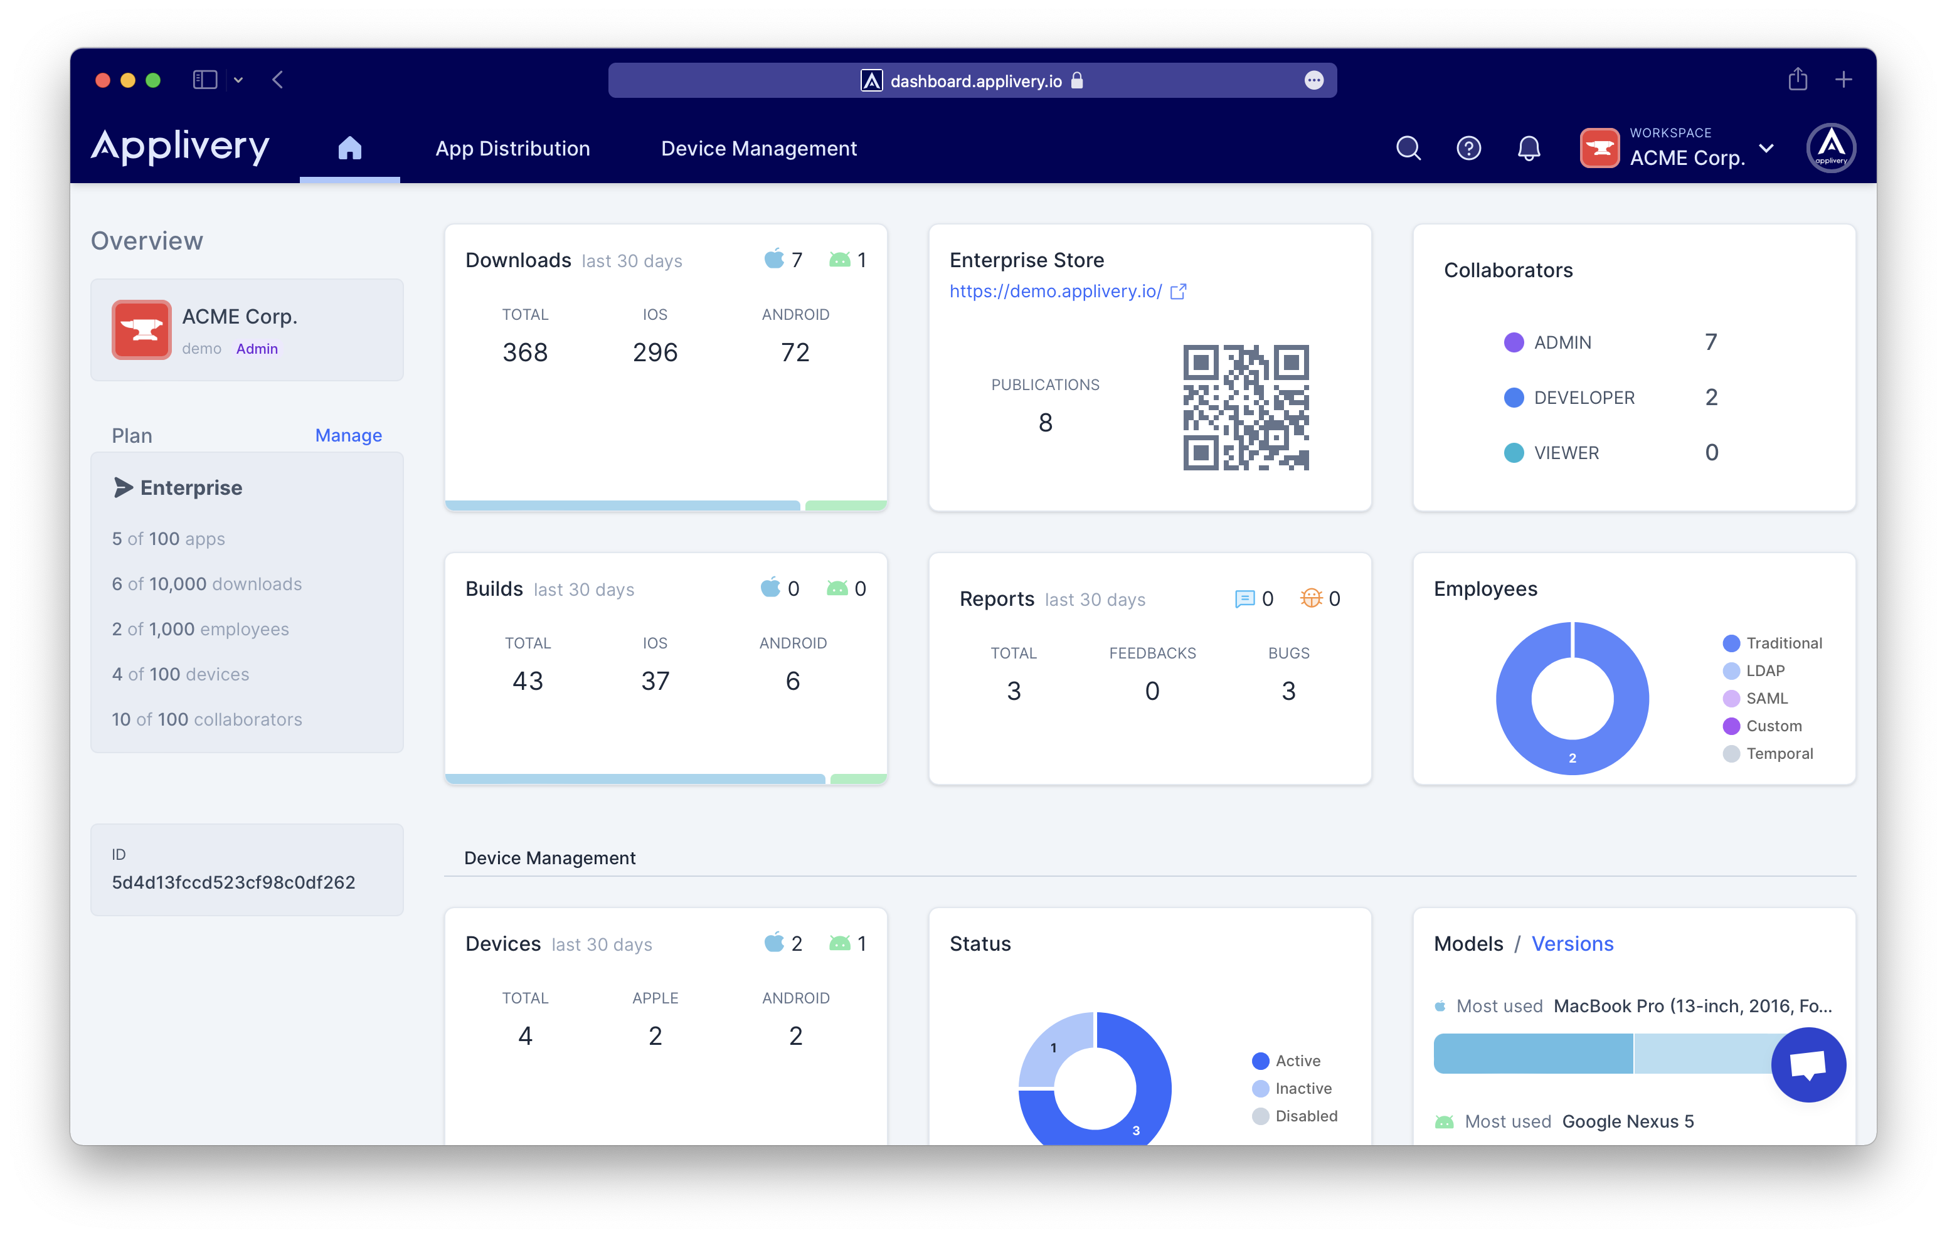Click the ACME Corp. logo in Overview

coord(142,329)
